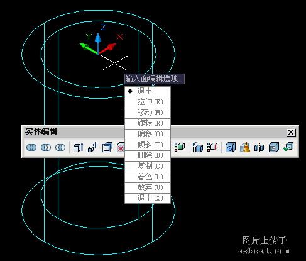Click the Imprint tool icon

[231, 147]
